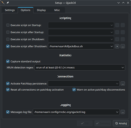Image resolution: width=131 pixels, height=128 pixels.
Task: Run the after Shutdown script arrow button
Action: pyautogui.click(x=117, y=46)
